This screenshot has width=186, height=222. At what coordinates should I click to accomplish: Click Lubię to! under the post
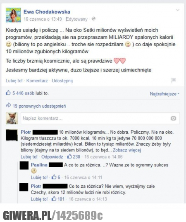pos(14,80)
